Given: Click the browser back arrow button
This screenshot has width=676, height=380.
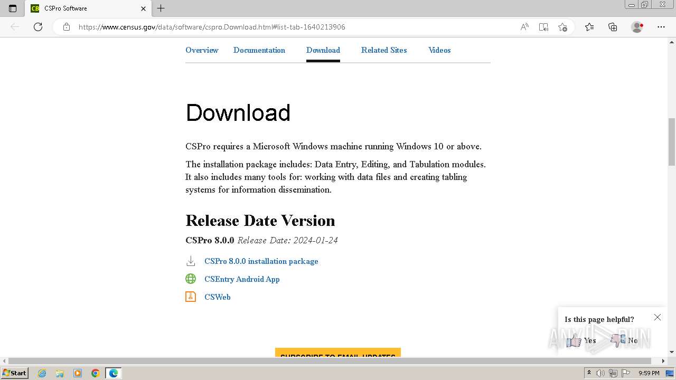Looking at the screenshot, I should point(15,27).
